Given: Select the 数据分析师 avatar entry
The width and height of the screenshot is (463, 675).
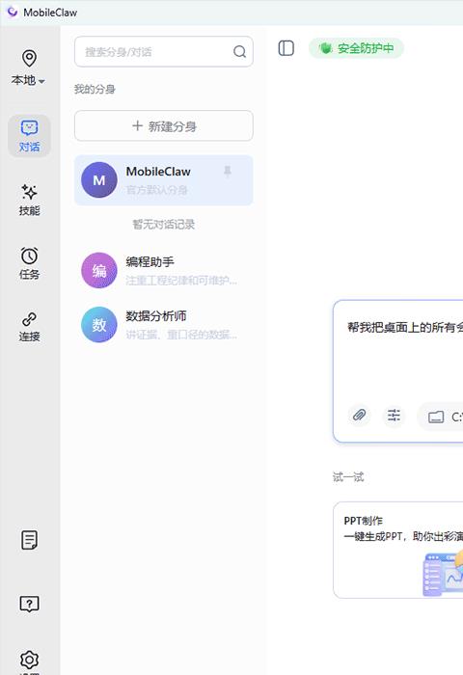Looking at the screenshot, I should pos(164,325).
